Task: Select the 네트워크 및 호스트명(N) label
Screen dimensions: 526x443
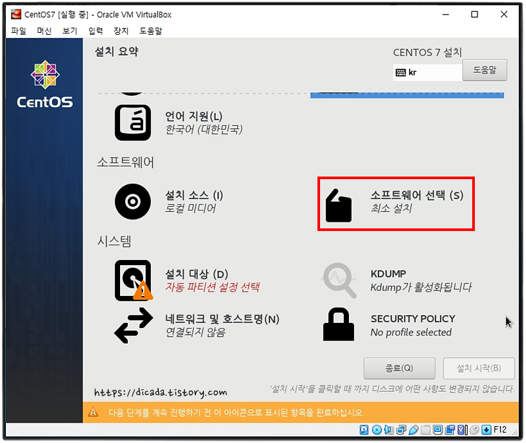Action: click(222, 319)
